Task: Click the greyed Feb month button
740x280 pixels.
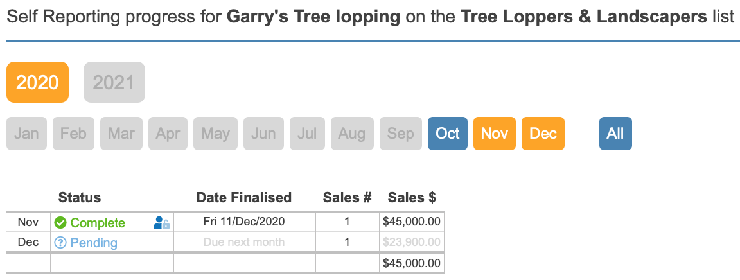Action: pos(73,134)
